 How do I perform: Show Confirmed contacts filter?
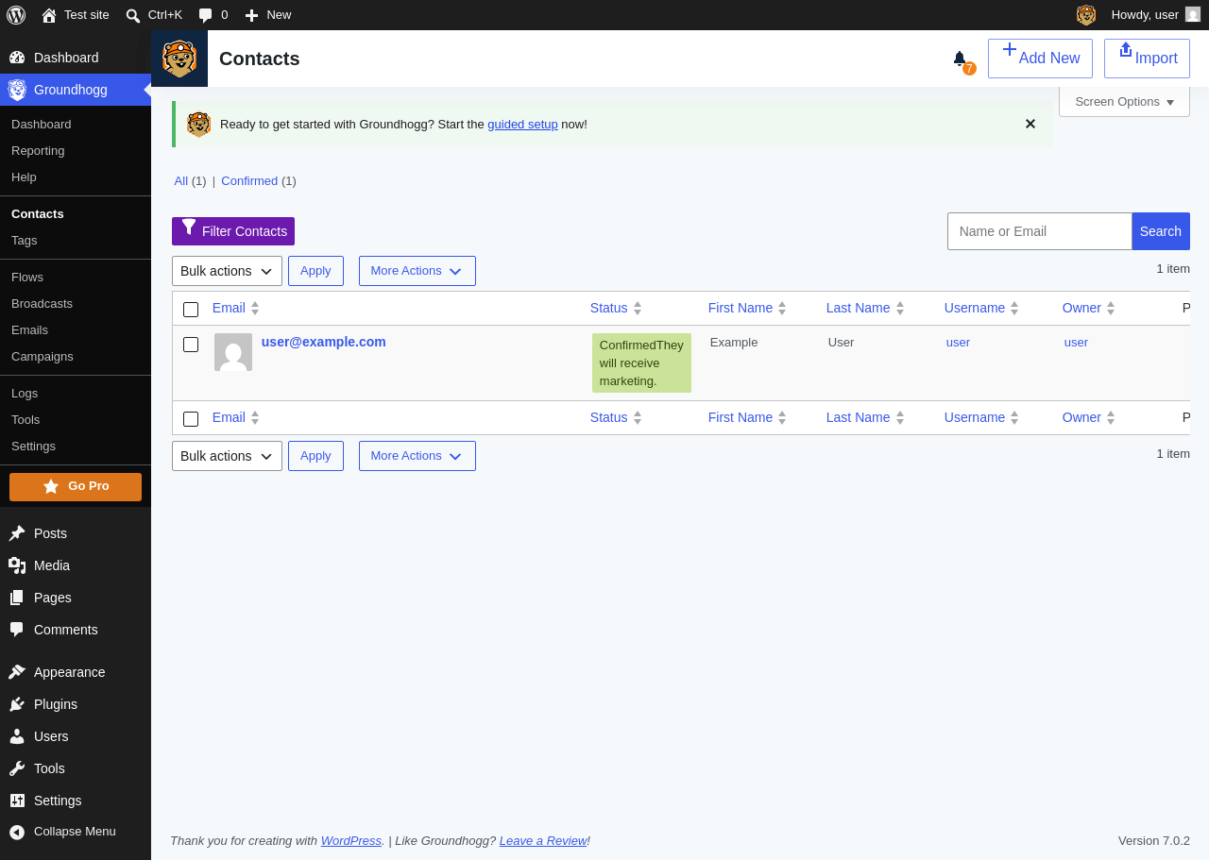(x=249, y=181)
